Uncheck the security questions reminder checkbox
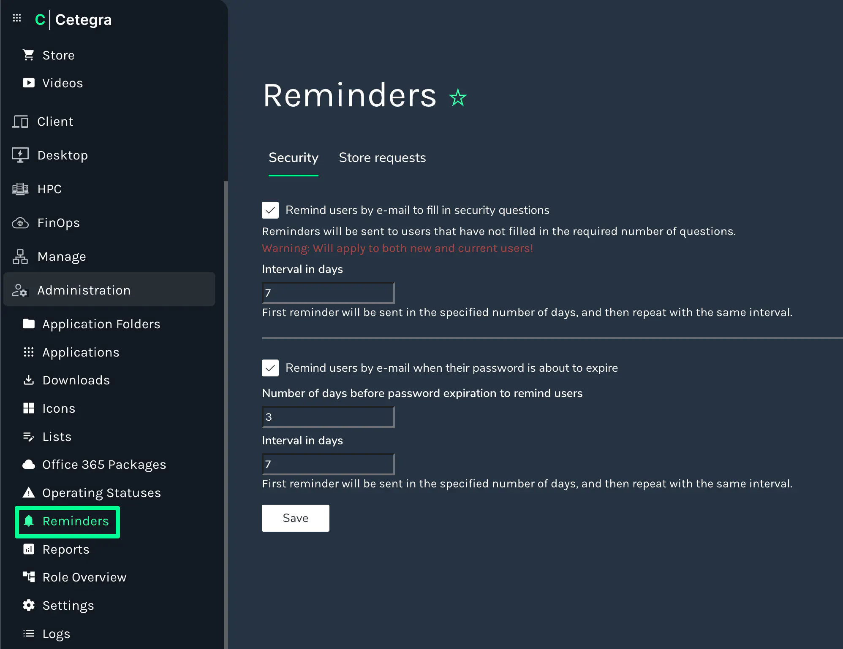 [270, 210]
